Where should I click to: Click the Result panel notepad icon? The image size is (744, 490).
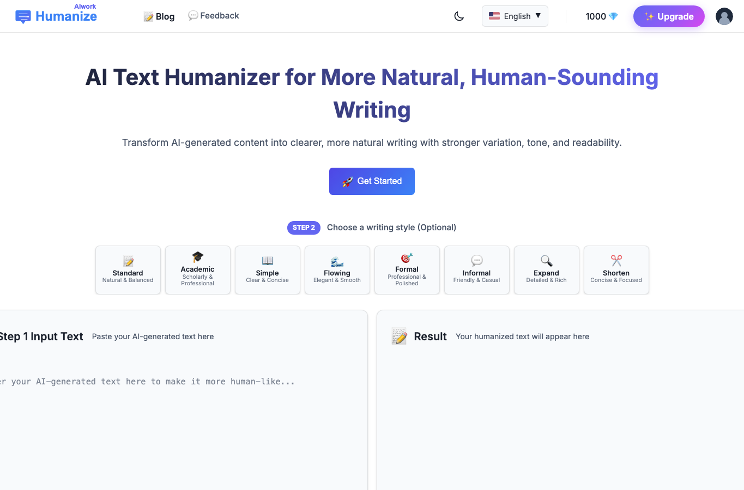[x=400, y=336]
